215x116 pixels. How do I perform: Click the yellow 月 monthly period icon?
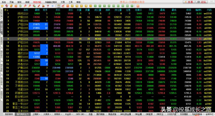[81, 6]
